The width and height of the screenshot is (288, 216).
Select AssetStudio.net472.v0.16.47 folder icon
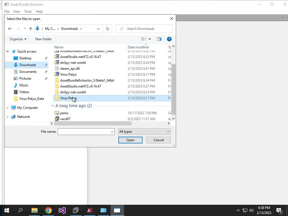pyautogui.click(x=57, y=86)
